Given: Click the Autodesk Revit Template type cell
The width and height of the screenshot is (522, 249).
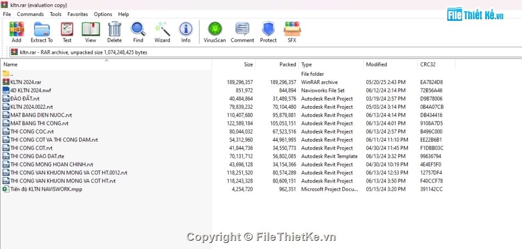Looking at the screenshot, I should [329, 156].
